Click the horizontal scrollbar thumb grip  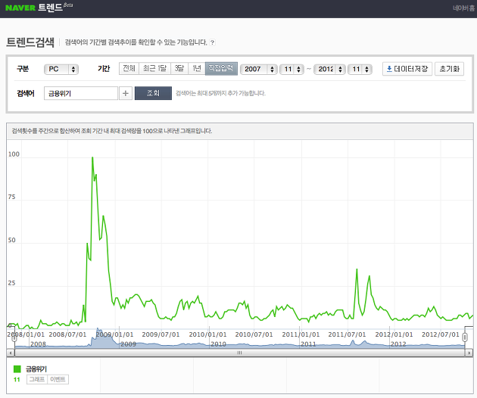coord(240,353)
